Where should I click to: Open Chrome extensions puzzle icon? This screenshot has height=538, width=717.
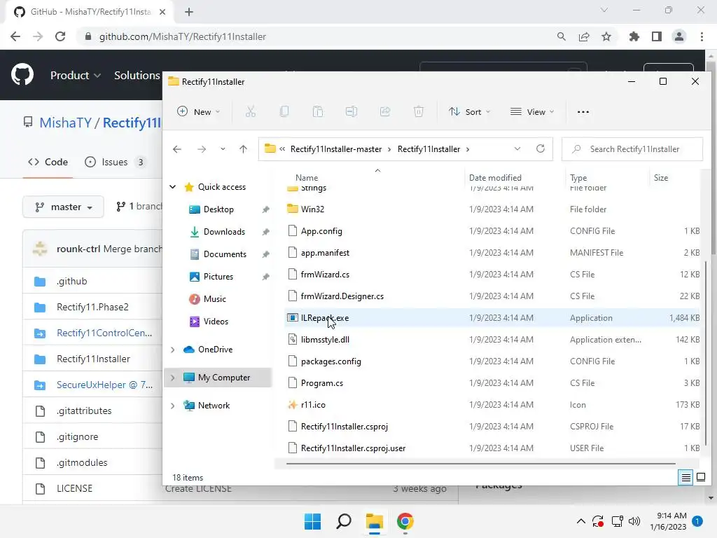(x=634, y=36)
